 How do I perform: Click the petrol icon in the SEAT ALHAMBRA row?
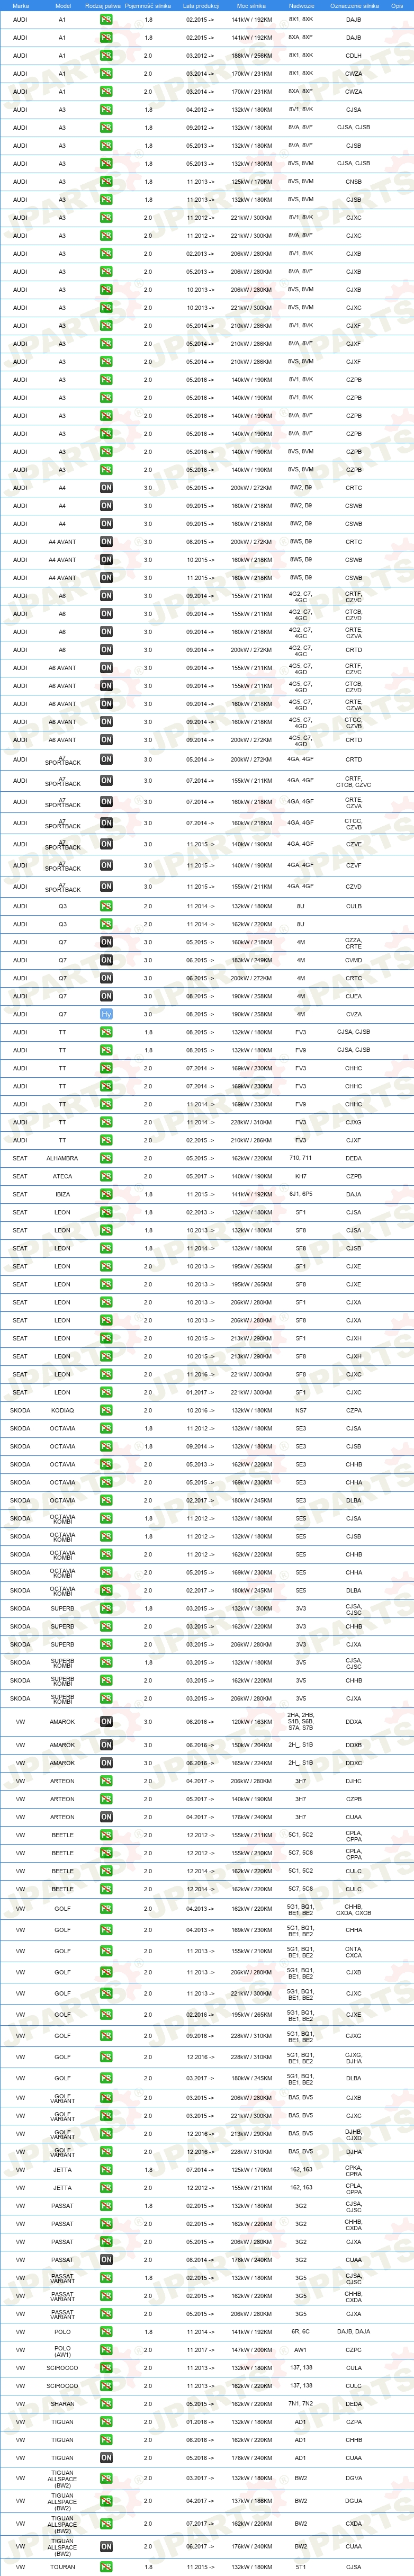coord(106,1158)
